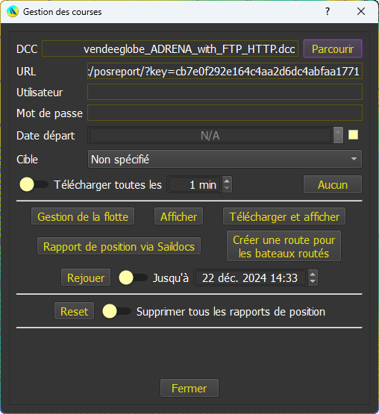Click the Date départ spinner arrows

[338, 135]
